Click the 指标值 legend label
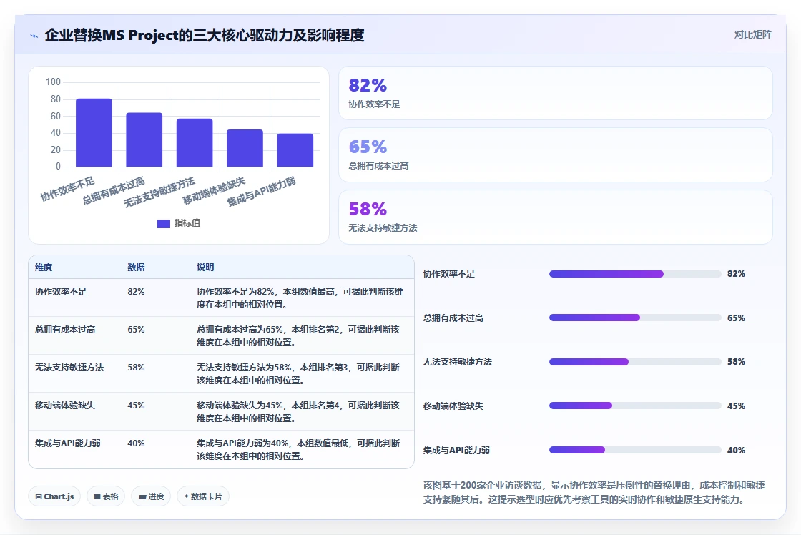Screen dimensions: 801x535 (187, 223)
